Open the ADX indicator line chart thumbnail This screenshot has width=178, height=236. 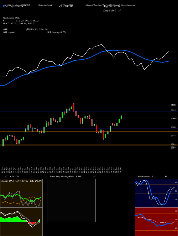21,193
